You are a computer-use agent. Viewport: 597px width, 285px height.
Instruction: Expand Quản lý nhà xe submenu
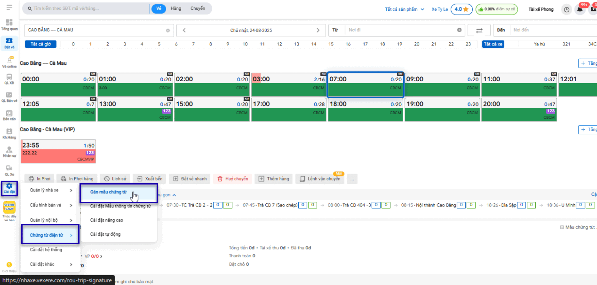click(50, 190)
